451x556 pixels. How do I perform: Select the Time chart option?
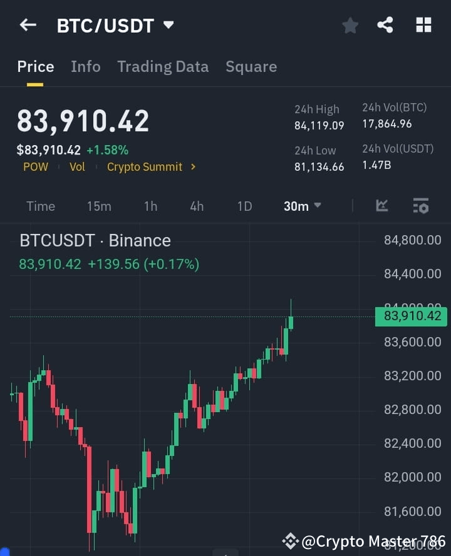pyautogui.click(x=40, y=206)
